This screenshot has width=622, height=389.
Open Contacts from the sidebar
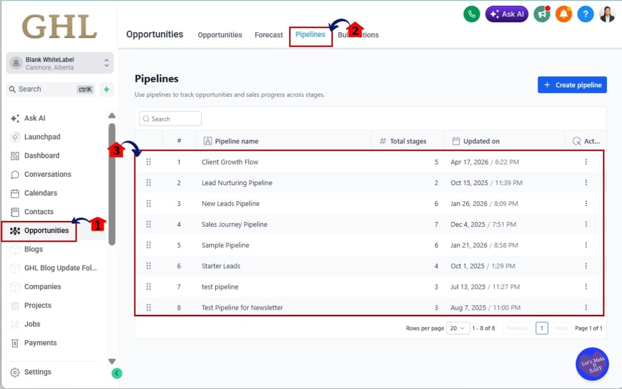click(x=39, y=212)
